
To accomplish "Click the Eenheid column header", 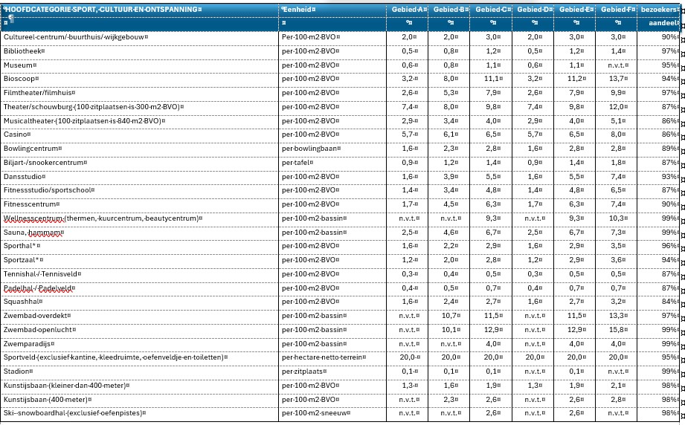I will tap(298, 10).
